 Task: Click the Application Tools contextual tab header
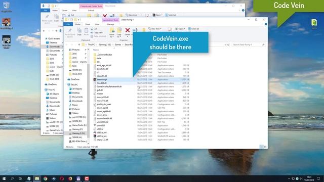tap(110, 20)
